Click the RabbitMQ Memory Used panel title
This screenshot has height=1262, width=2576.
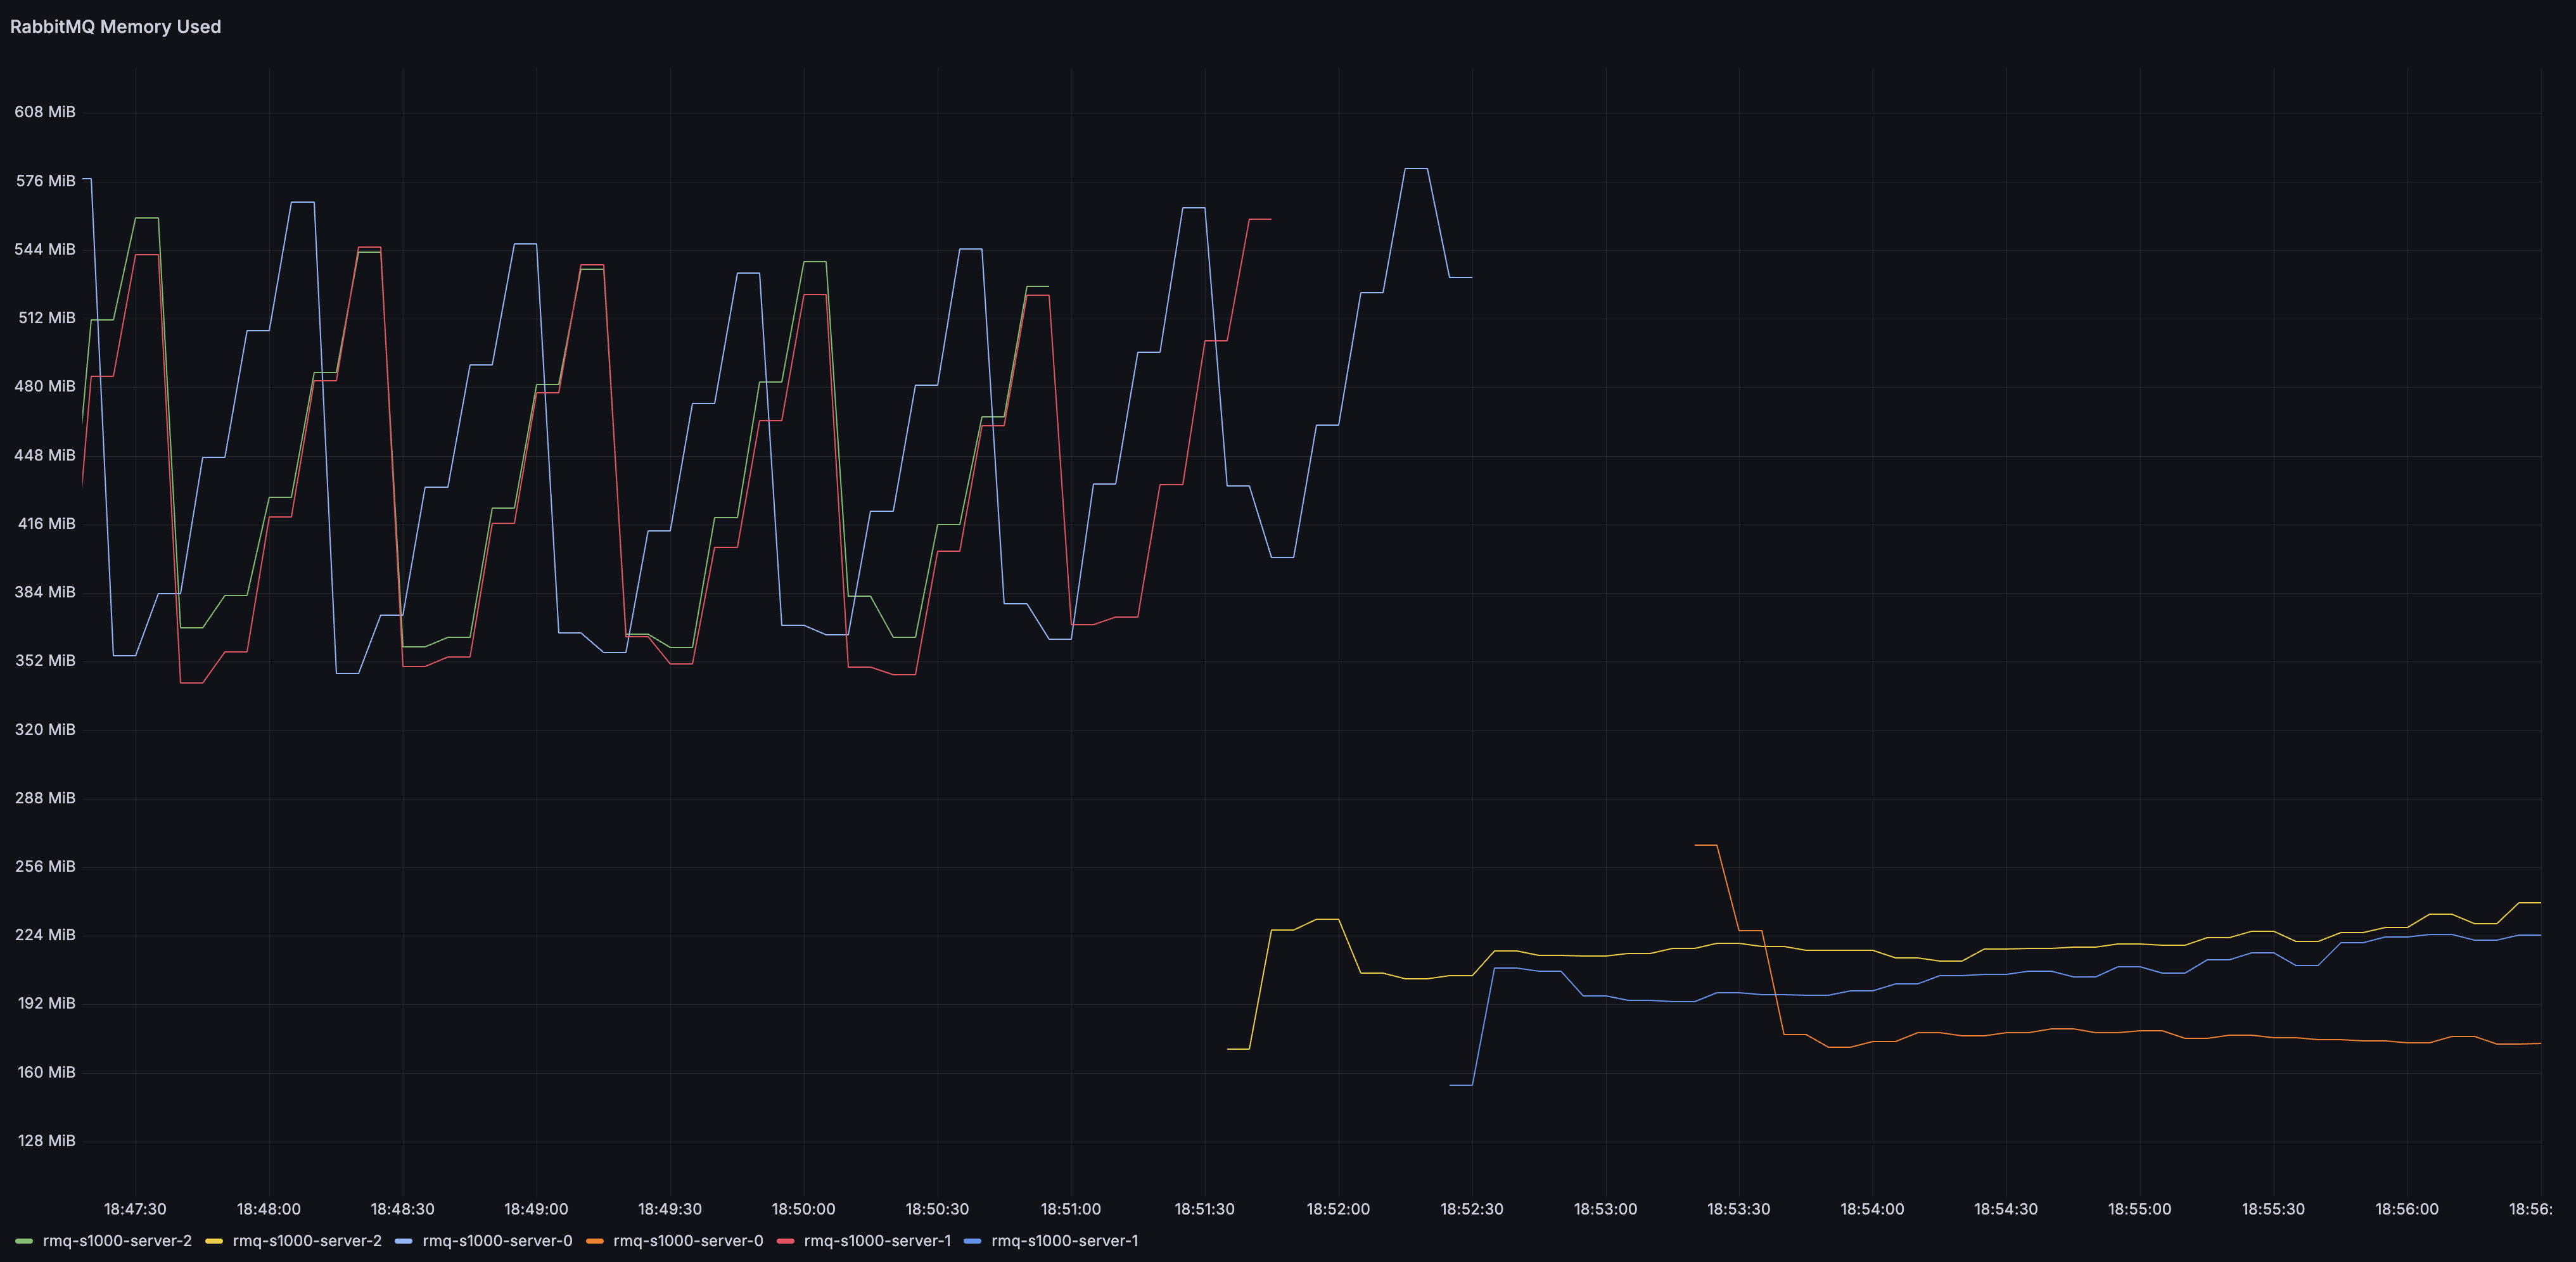coord(115,27)
